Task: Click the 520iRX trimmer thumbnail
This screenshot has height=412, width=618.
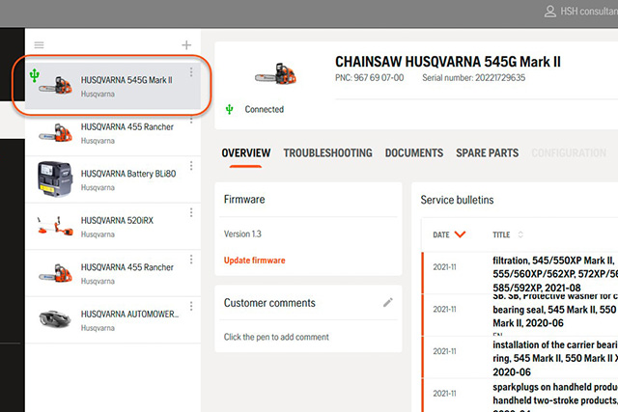Action: [55, 226]
